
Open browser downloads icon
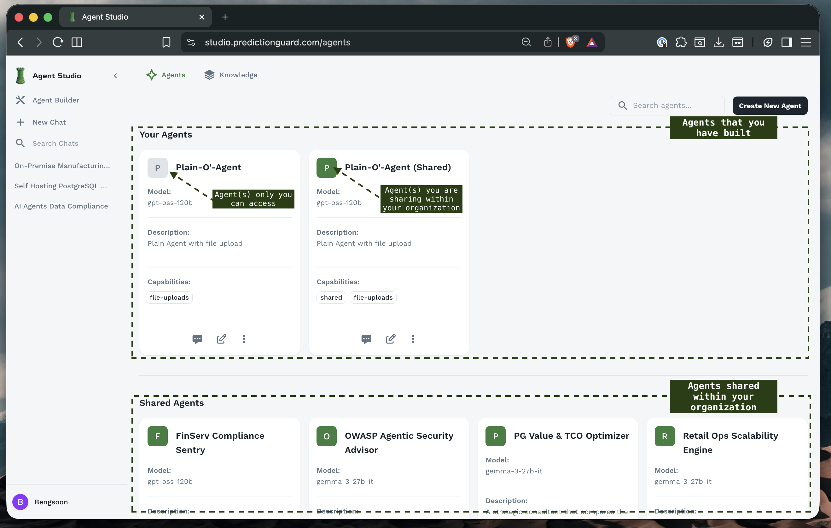coord(718,42)
